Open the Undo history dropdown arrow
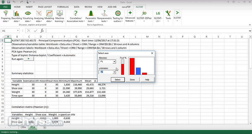The width and height of the screenshot is (252, 134). (x=17, y=2)
